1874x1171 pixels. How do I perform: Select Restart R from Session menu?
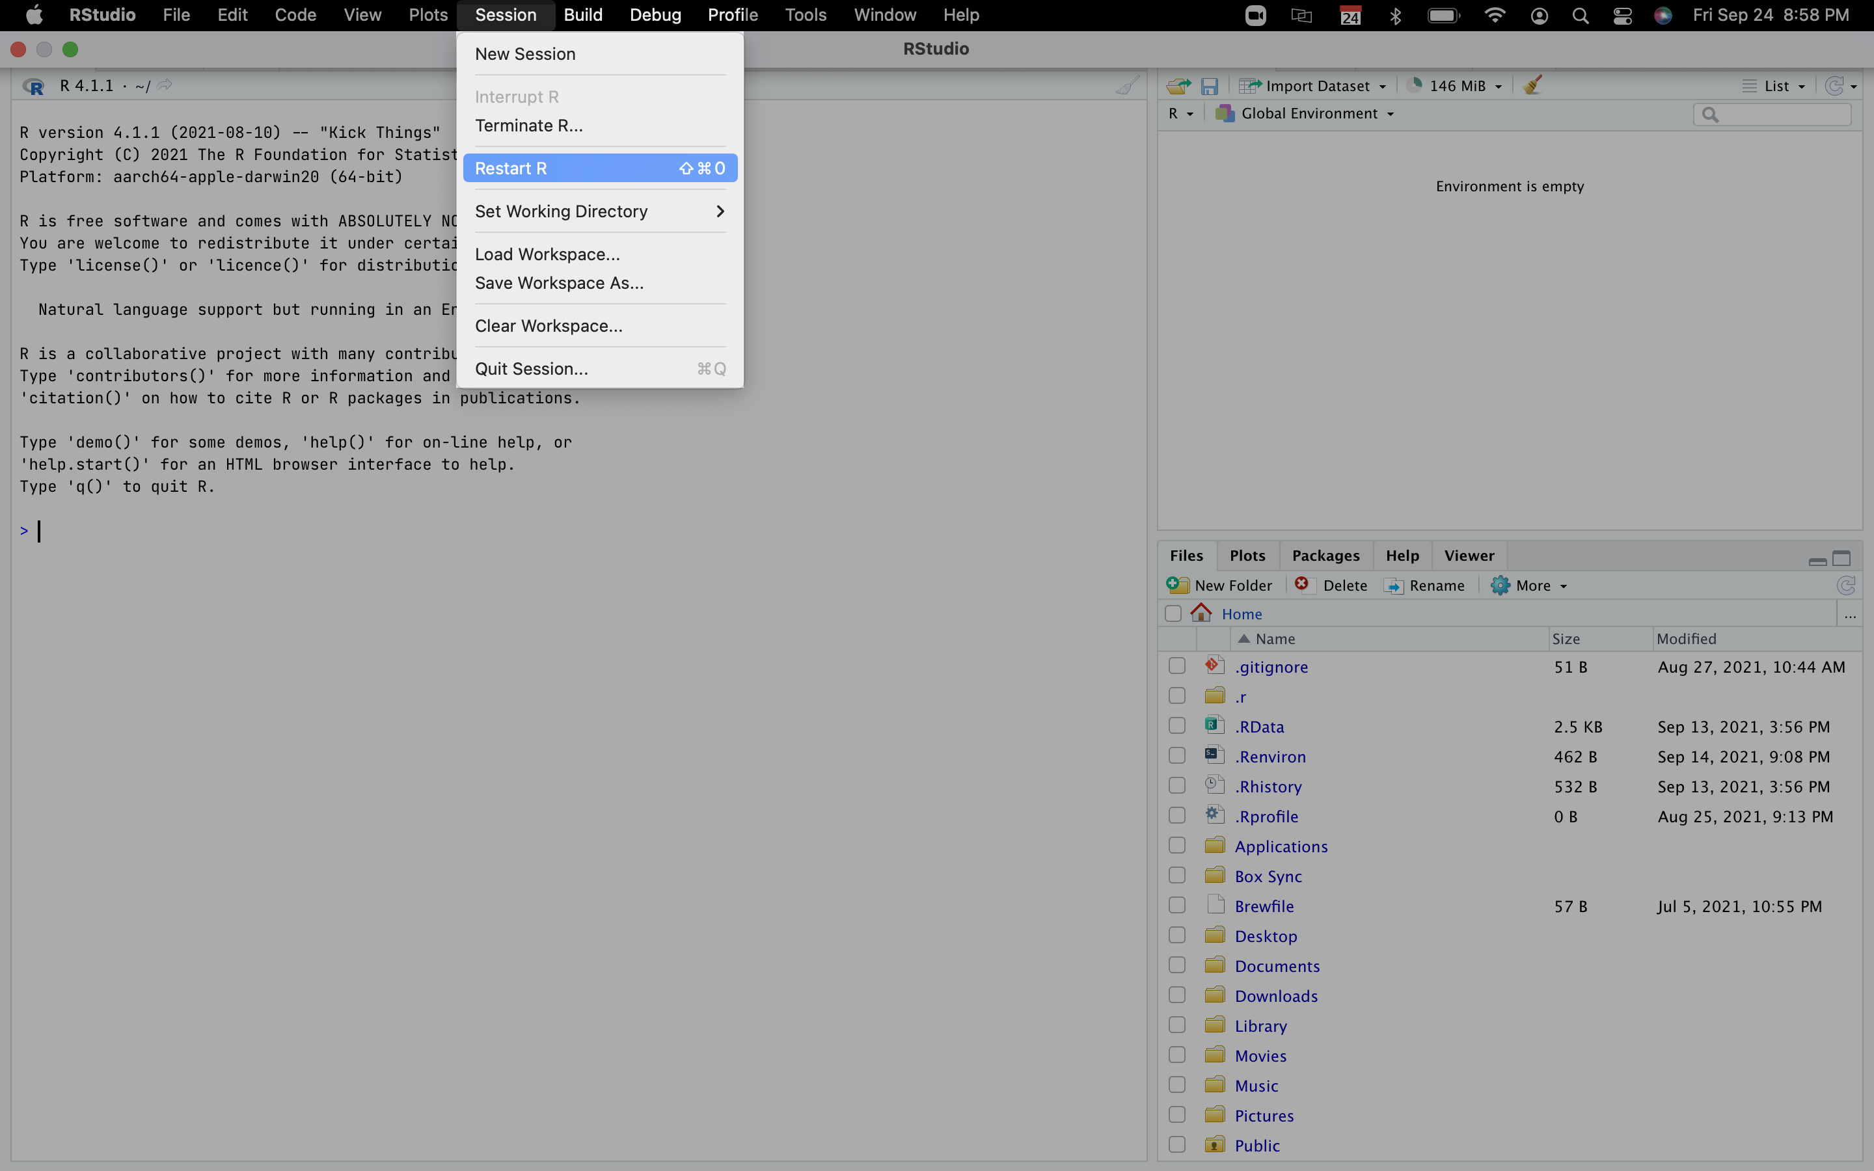(x=599, y=168)
